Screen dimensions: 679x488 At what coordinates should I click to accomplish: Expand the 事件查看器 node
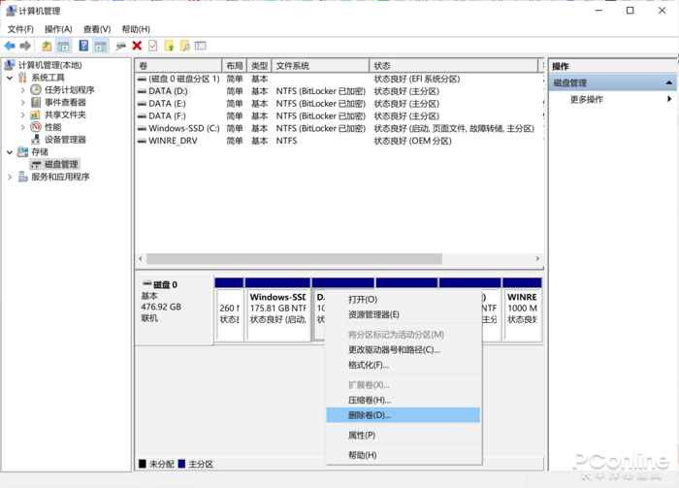pyautogui.click(x=22, y=103)
